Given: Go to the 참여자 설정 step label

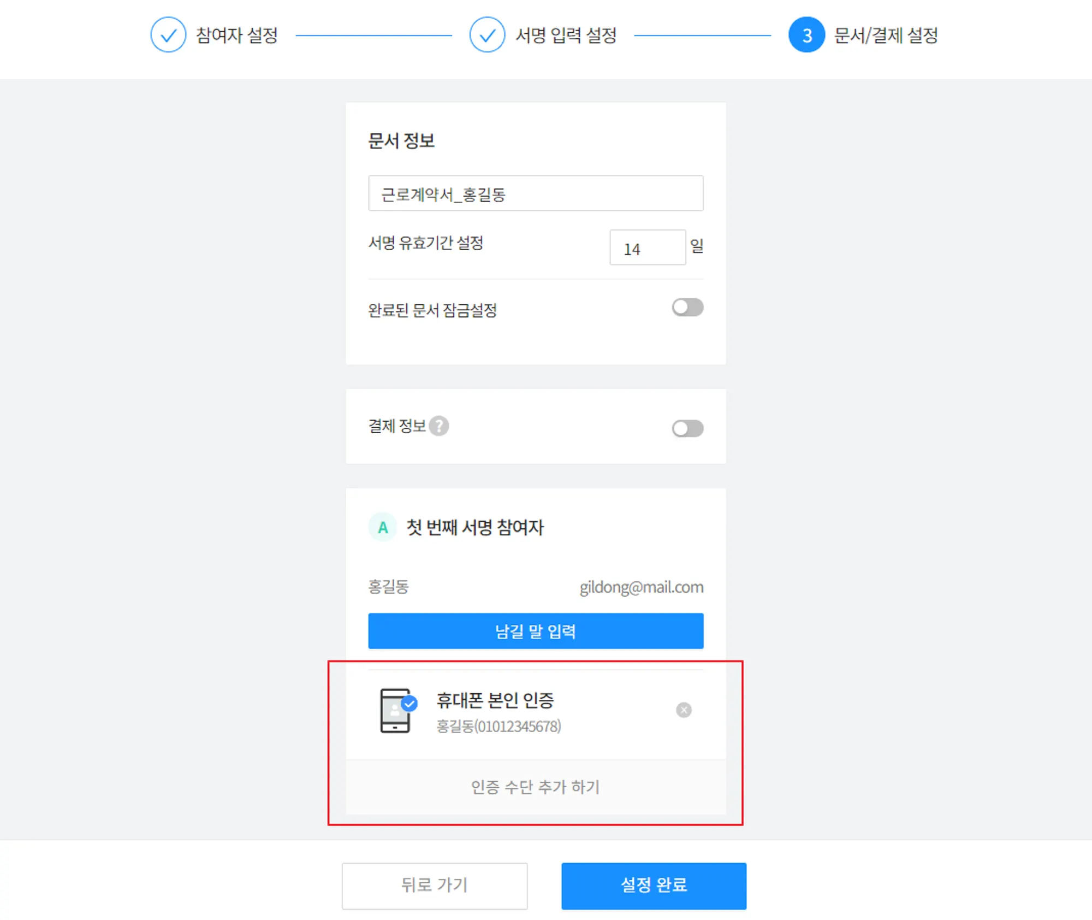Looking at the screenshot, I should point(237,36).
